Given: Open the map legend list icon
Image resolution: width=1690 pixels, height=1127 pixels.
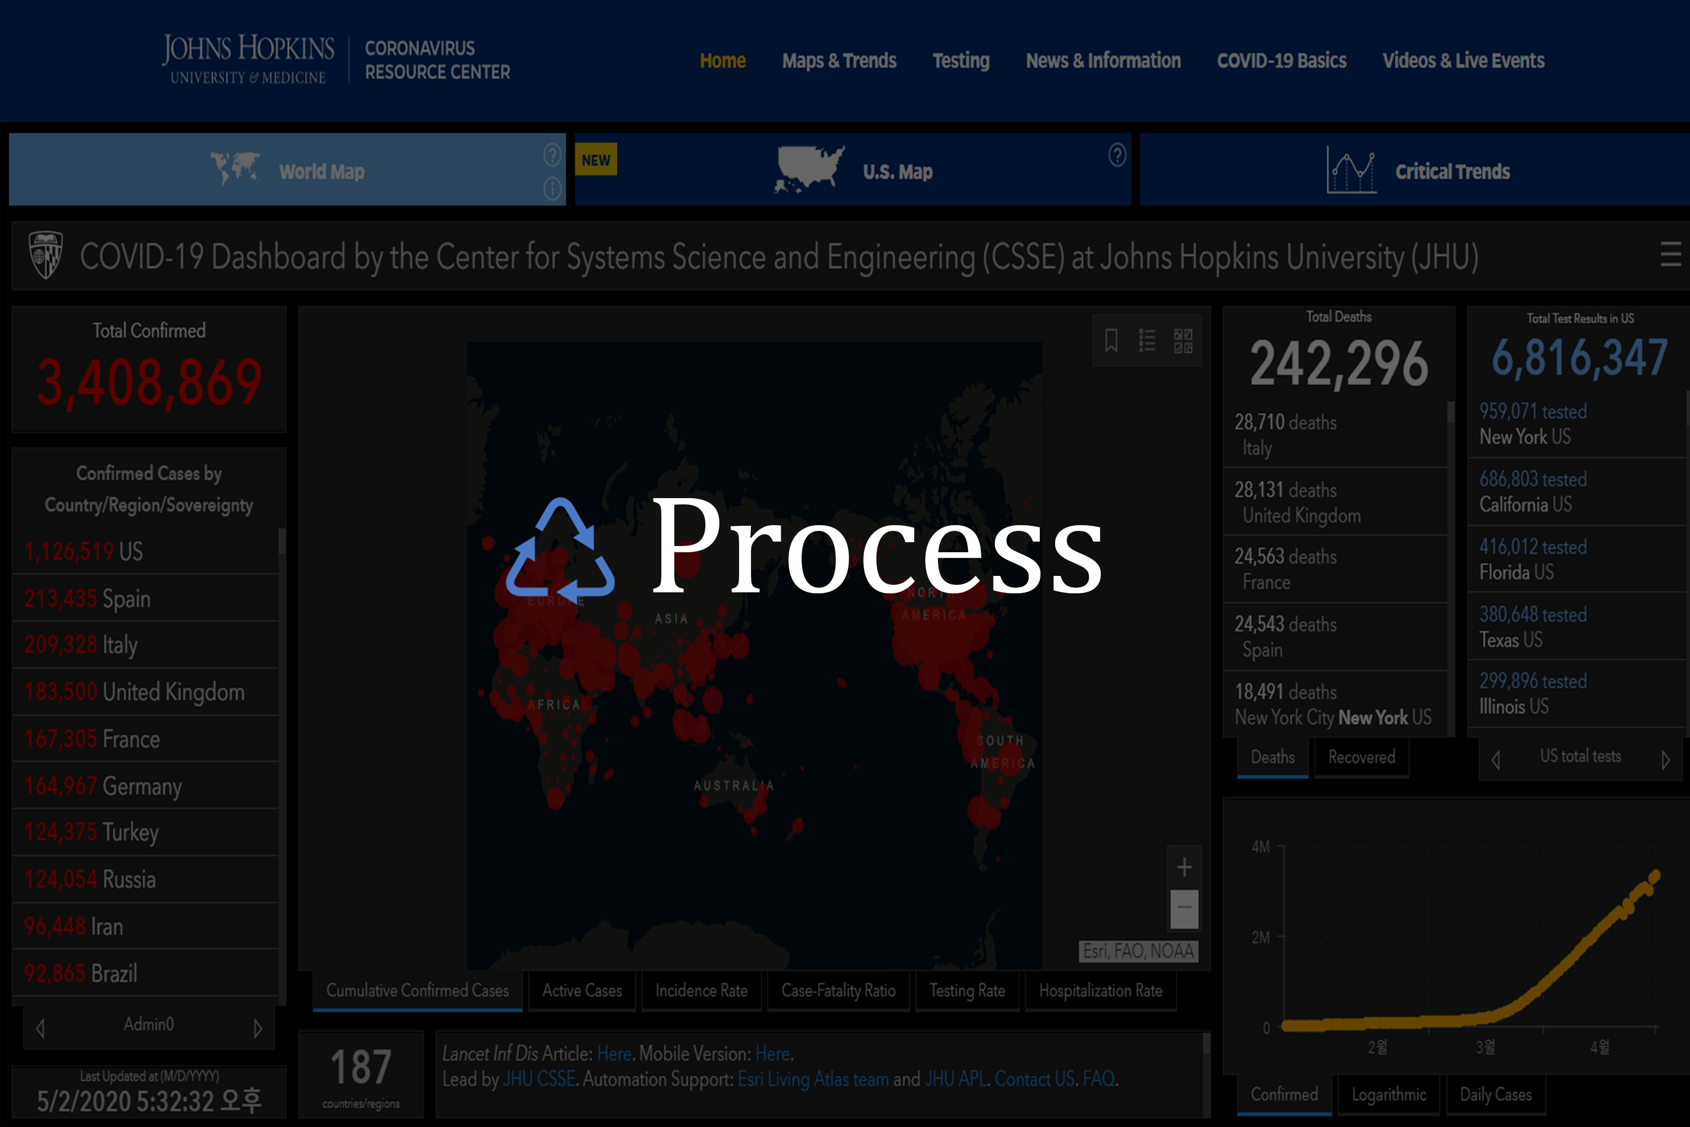Looking at the screenshot, I should (x=1147, y=340).
